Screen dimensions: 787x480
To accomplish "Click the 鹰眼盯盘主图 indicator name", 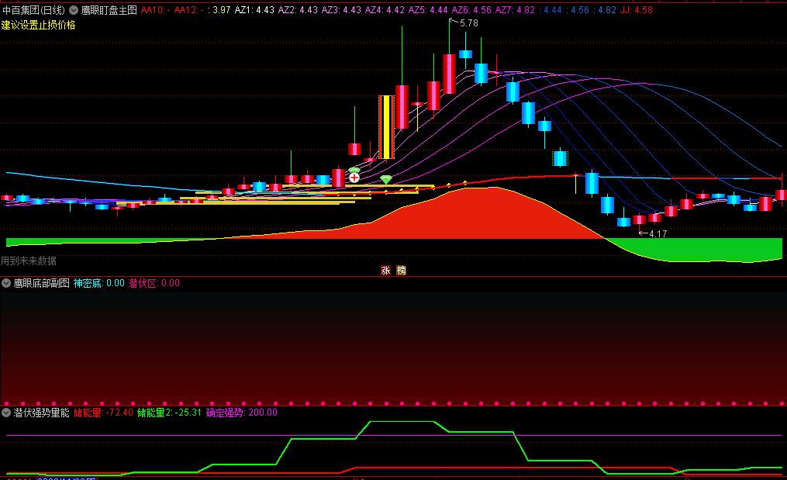I will click(x=109, y=10).
